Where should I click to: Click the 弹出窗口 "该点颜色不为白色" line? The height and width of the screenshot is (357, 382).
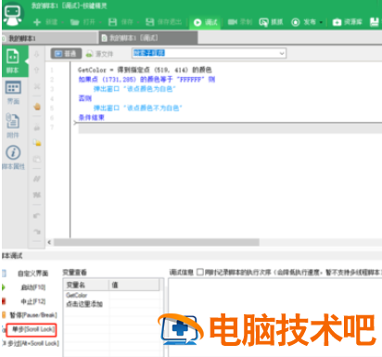(137, 108)
